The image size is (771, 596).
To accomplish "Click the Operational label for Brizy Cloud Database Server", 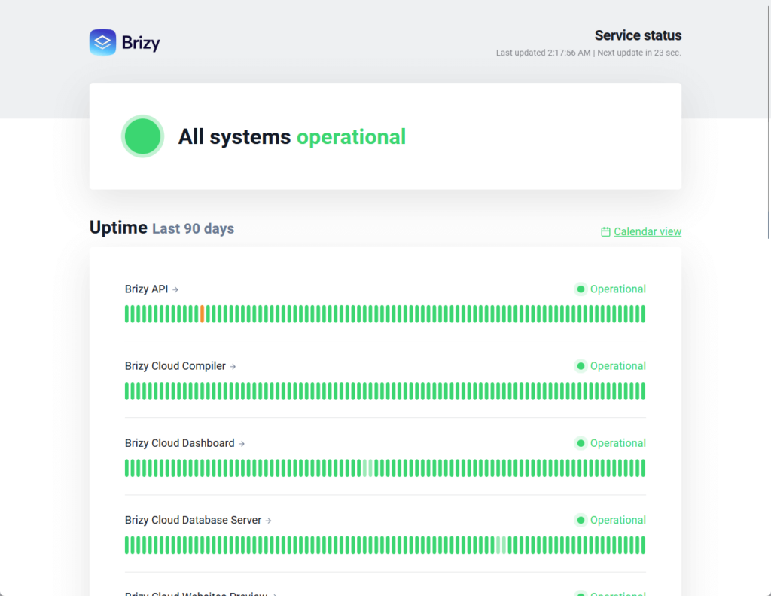I will tap(617, 520).
